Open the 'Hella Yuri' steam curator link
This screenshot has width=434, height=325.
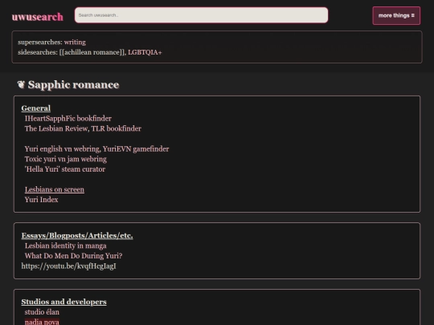click(x=65, y=169)
